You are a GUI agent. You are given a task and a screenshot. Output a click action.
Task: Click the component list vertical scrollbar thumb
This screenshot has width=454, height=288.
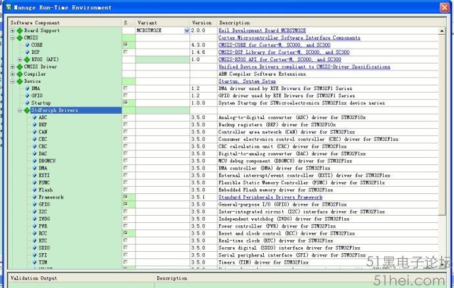(x=442, y=124)
